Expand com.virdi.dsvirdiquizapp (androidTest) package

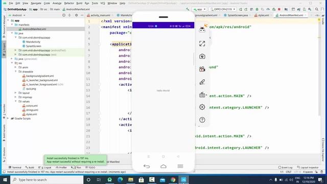15,50
